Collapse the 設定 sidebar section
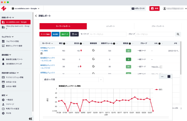 click(7, 95)
